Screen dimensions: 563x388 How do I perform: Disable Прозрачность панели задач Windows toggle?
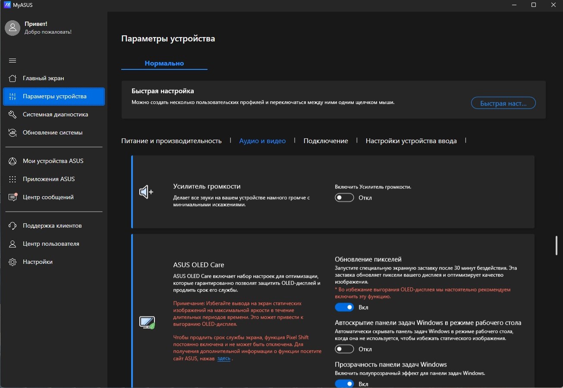click(344, 383)
